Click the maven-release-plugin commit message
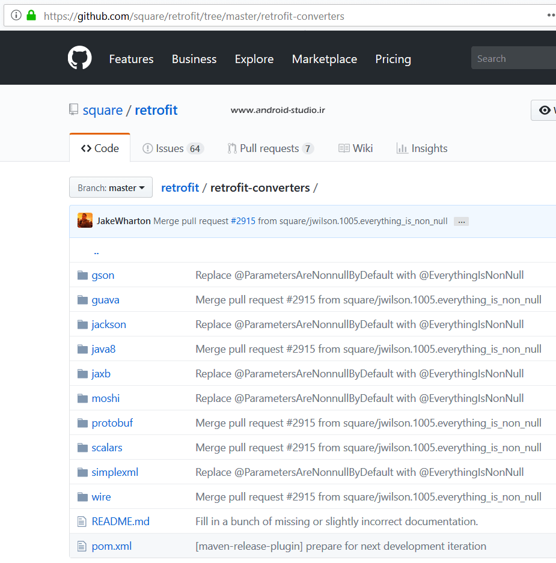Image resolution: width=556 pixels, height=563 pixels. point(341,546)
